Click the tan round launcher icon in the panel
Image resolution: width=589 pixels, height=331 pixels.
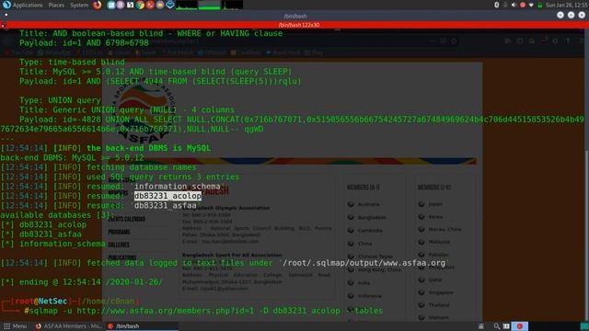[159, 5]
